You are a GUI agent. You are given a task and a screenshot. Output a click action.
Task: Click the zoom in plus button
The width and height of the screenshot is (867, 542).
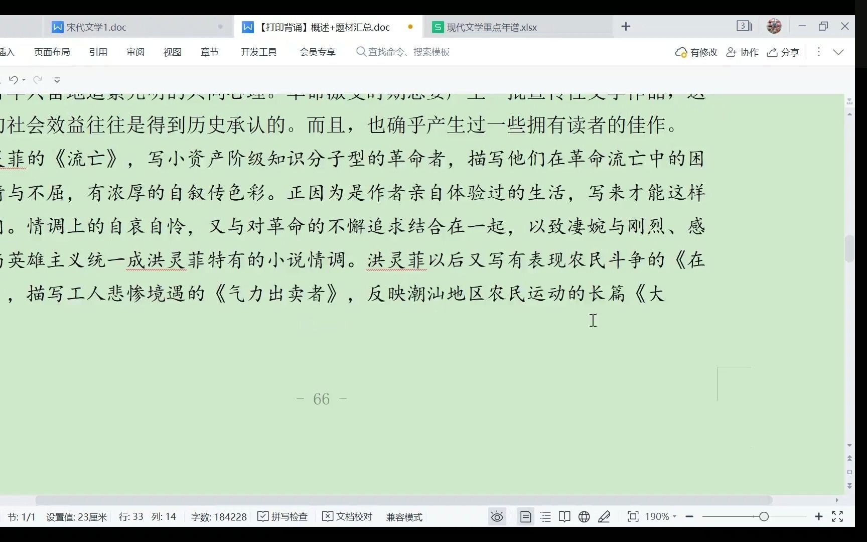point(819,516)
